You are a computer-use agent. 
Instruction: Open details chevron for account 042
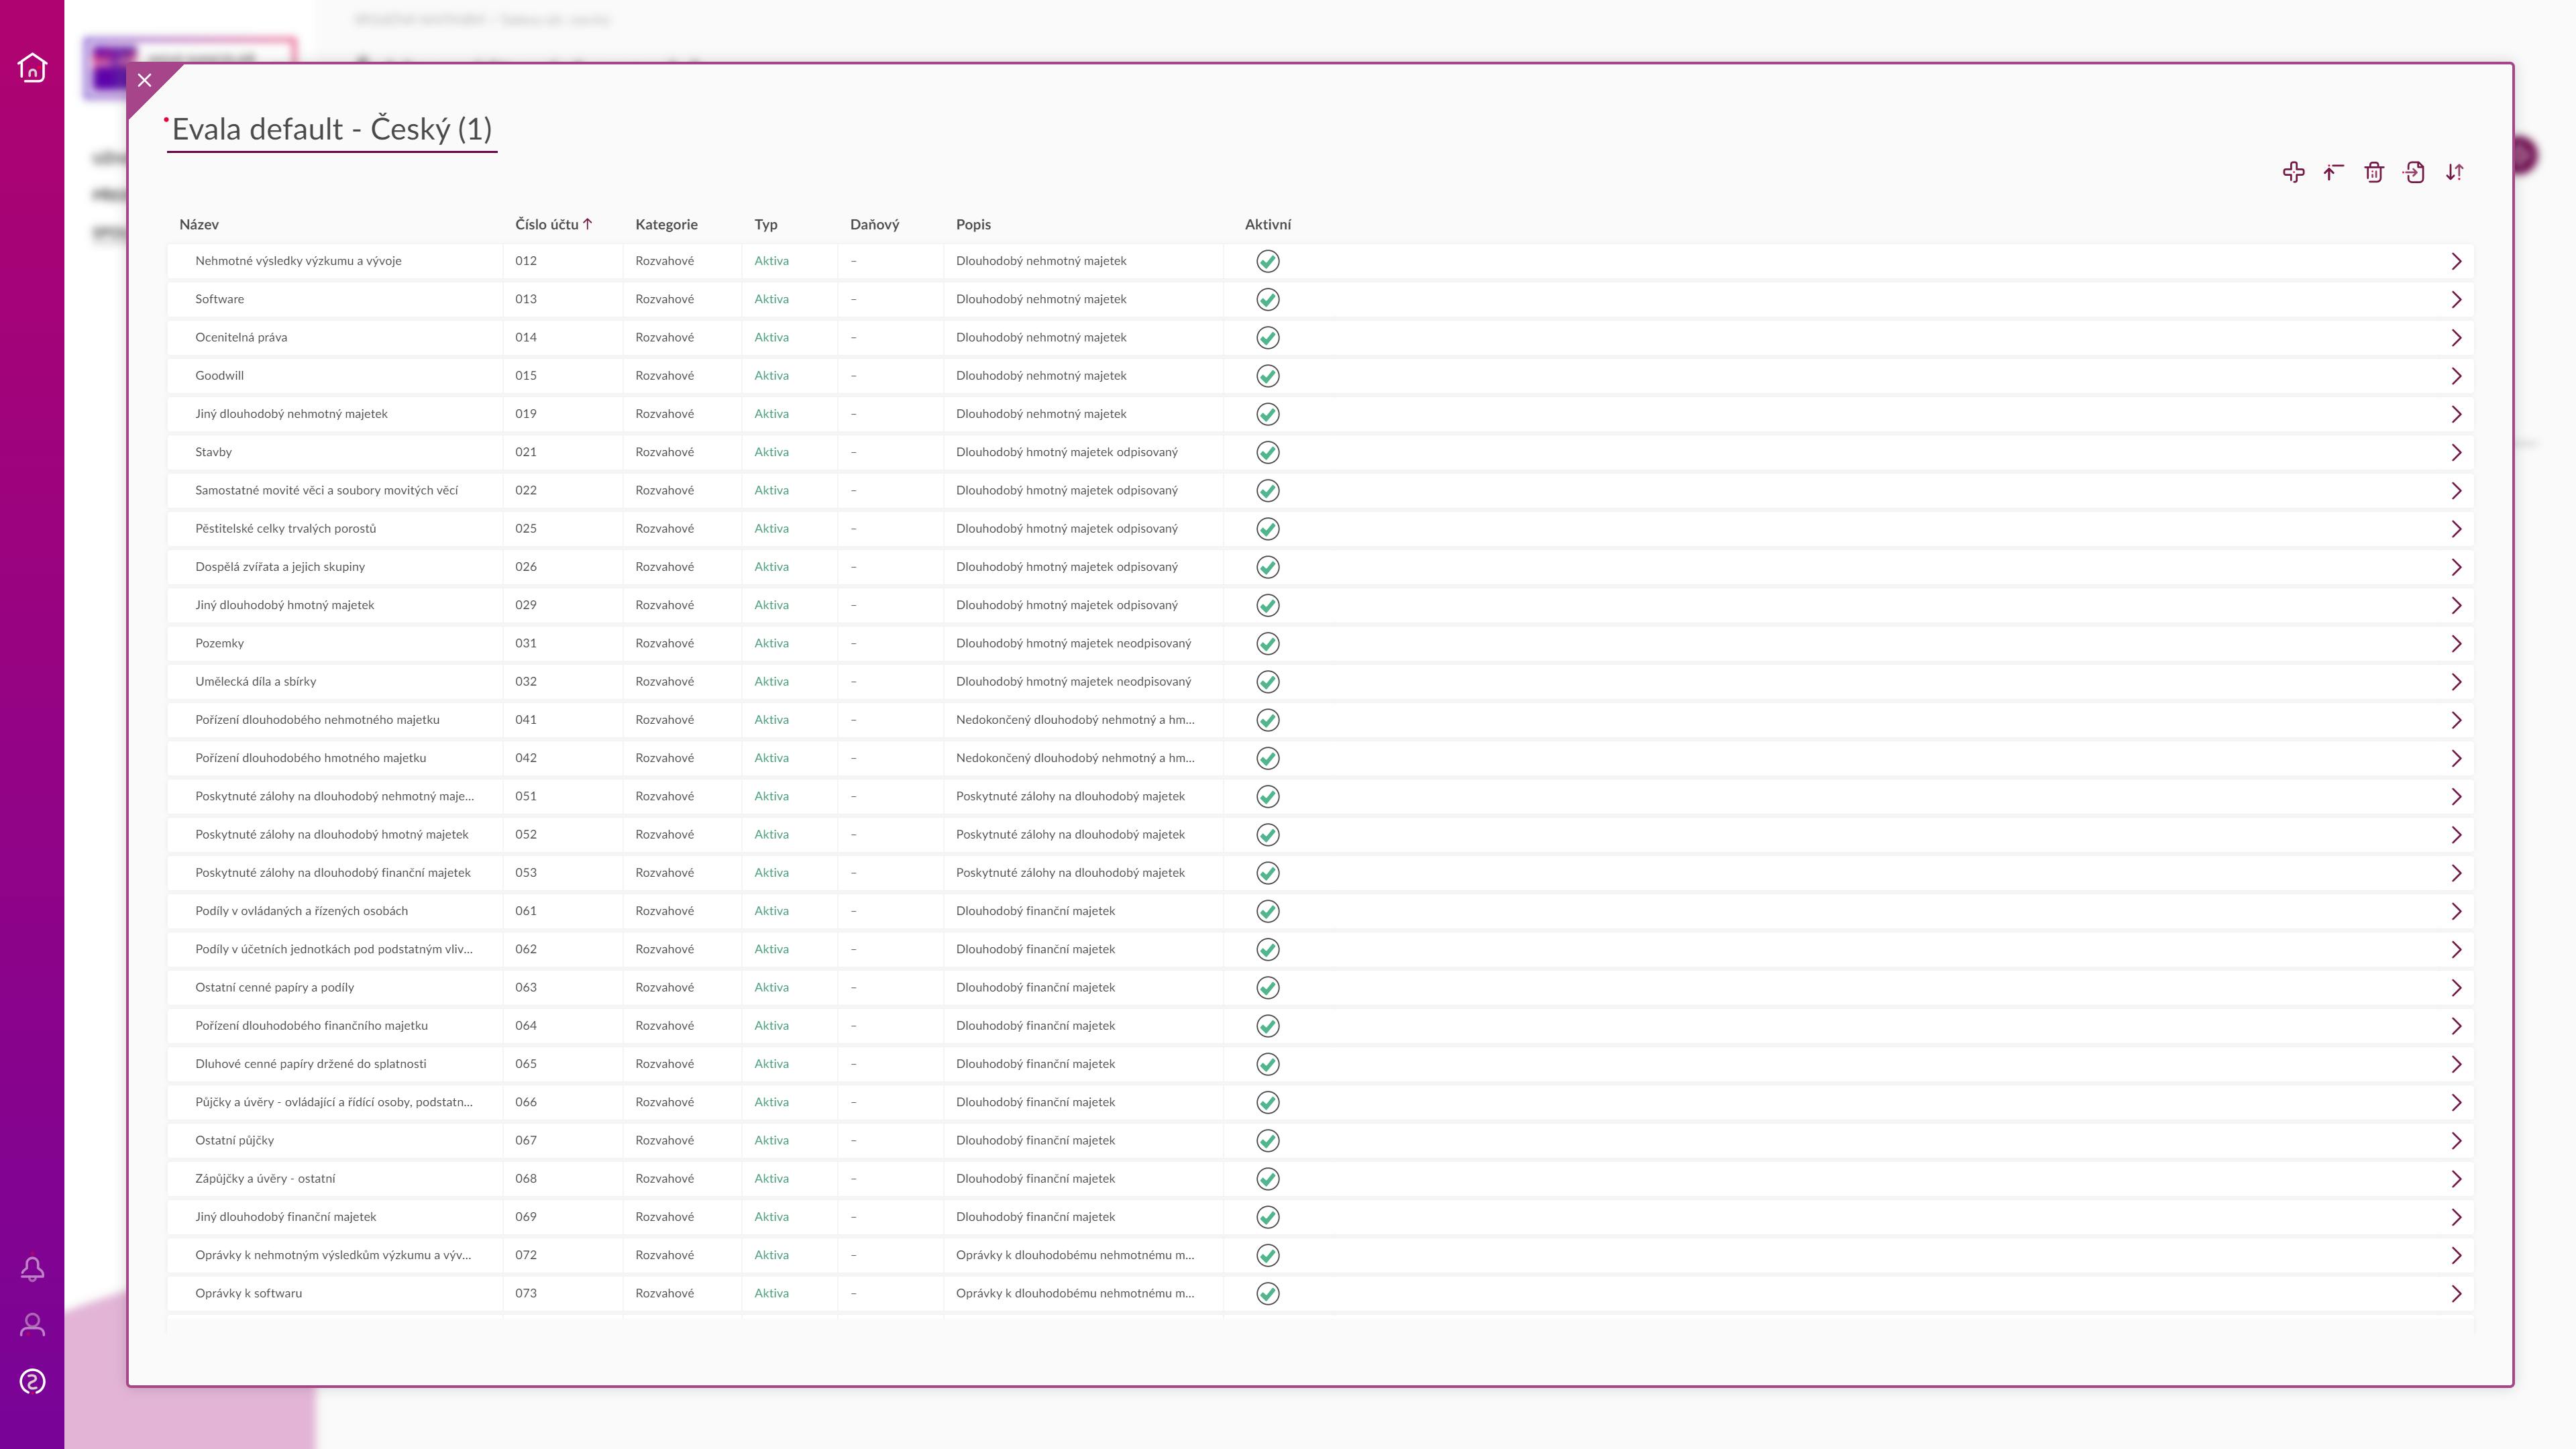[2456, 758]
